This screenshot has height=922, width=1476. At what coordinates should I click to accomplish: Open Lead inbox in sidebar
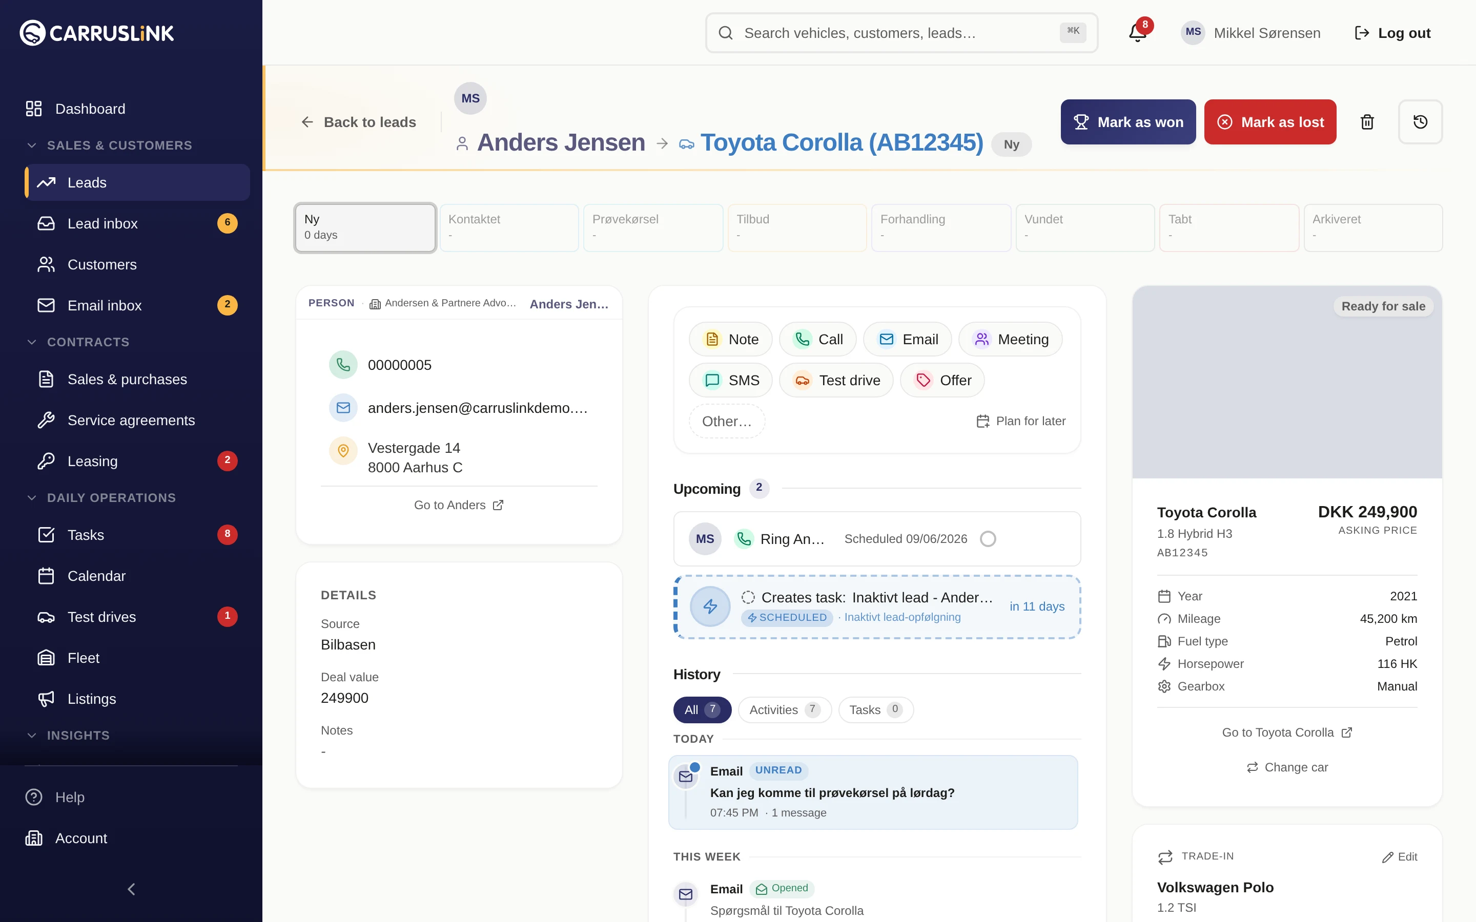tap(137, 223)
